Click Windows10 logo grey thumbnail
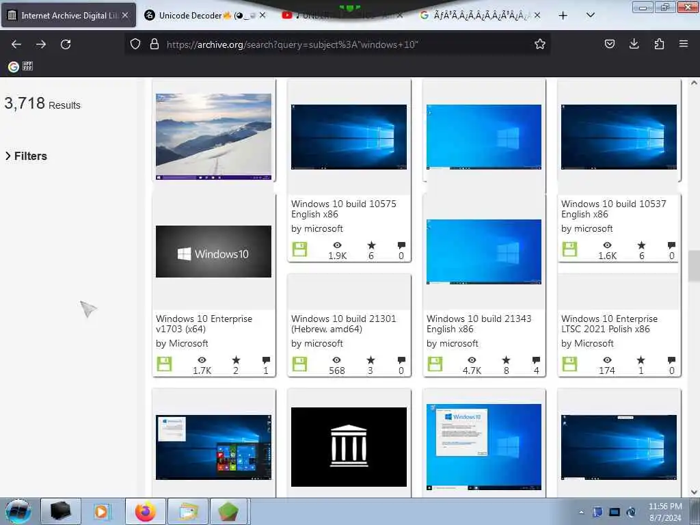The width and height of the screenshot is (700, 525). (x=213, y=252)
